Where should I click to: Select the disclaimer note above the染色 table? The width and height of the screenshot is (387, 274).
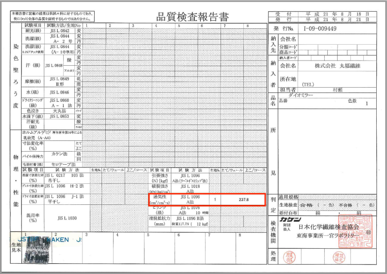[52, 16]
